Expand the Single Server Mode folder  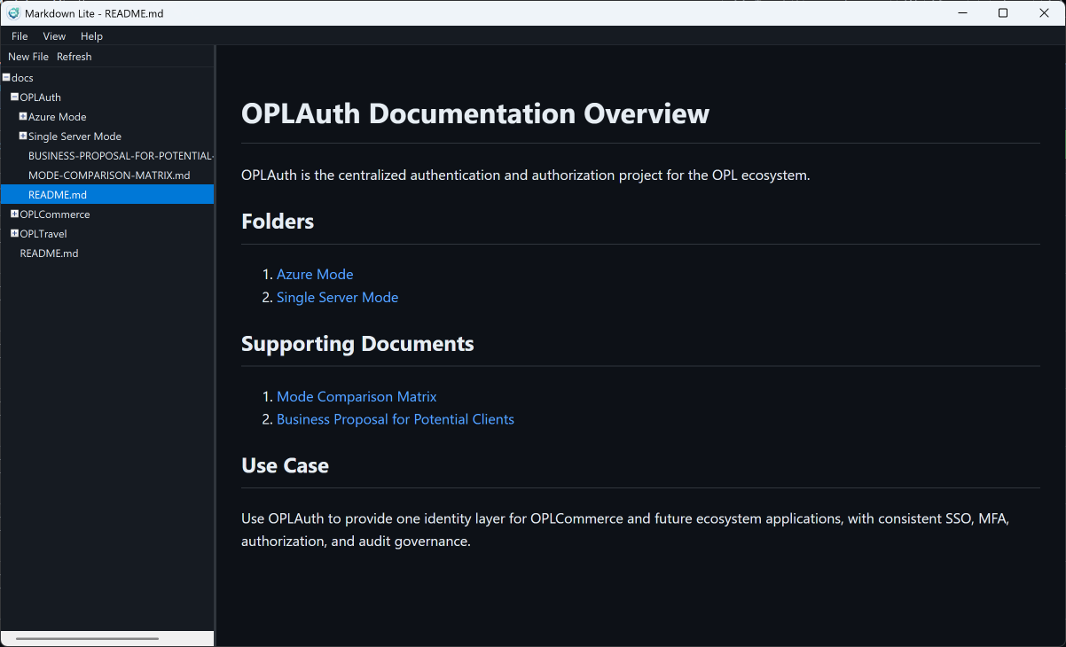click(x=22, y=136)
